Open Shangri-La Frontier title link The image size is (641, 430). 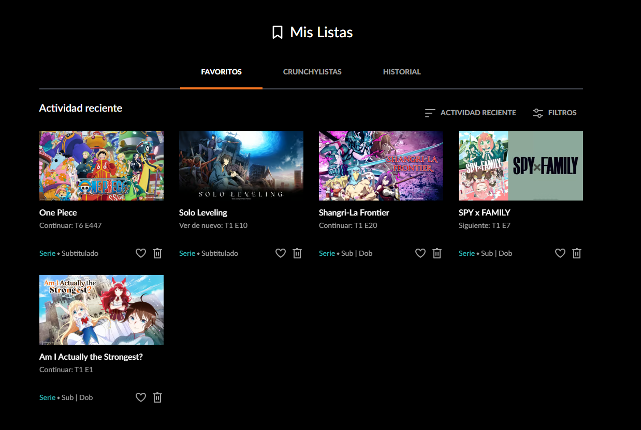[x=354, y=212]
